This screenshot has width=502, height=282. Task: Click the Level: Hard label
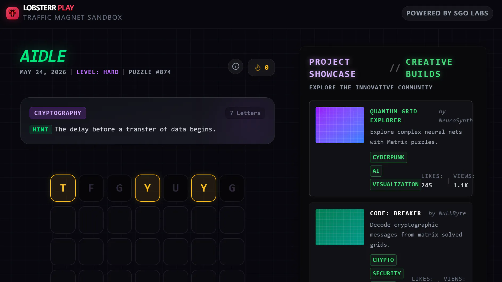97,72
